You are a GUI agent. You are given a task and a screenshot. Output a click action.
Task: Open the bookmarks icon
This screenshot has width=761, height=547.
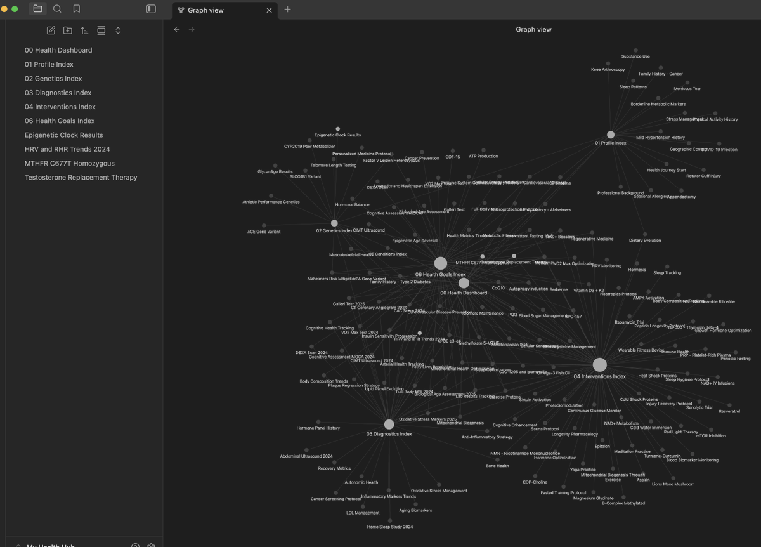coord(77,9)
